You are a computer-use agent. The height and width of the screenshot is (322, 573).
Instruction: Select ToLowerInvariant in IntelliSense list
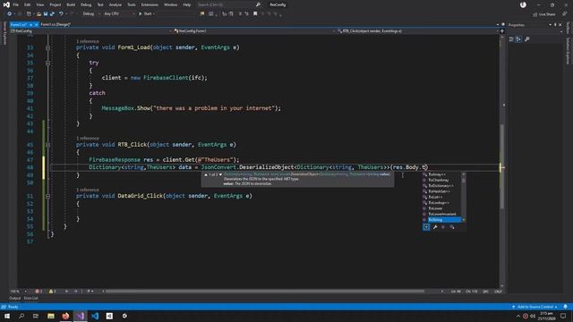[442, 214]
